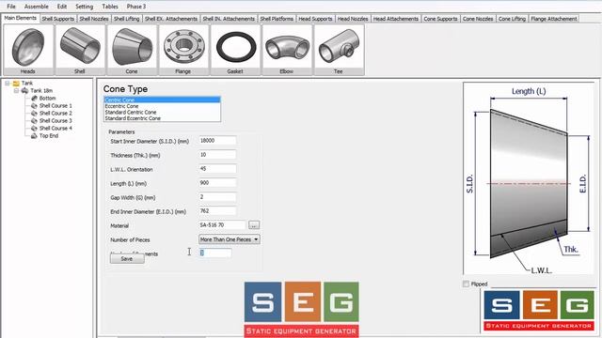Screen dimensions: 602x338
Task: Click the Thickness input field
Action: tap(217, 155)
